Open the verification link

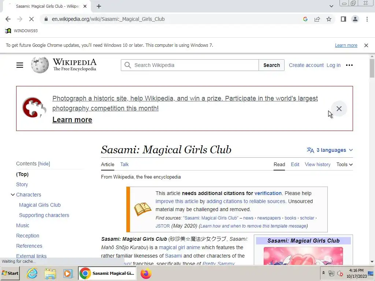(268, 193)
